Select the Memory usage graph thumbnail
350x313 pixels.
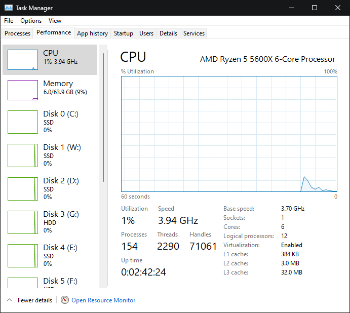[23, 90]
